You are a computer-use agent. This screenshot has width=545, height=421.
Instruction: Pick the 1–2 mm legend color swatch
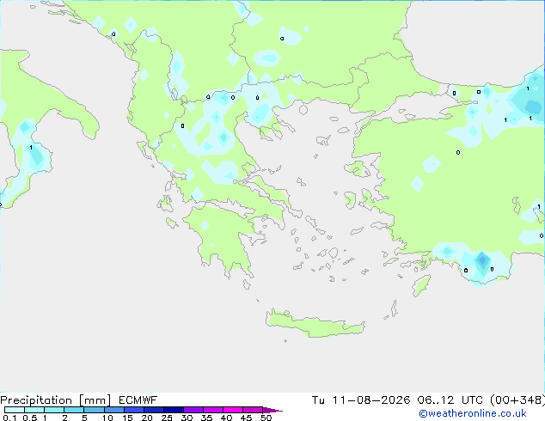point(54,410)
